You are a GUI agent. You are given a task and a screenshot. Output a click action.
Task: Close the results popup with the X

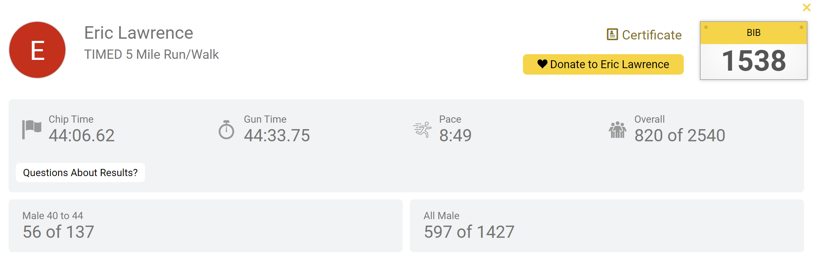tap(806, 8)
